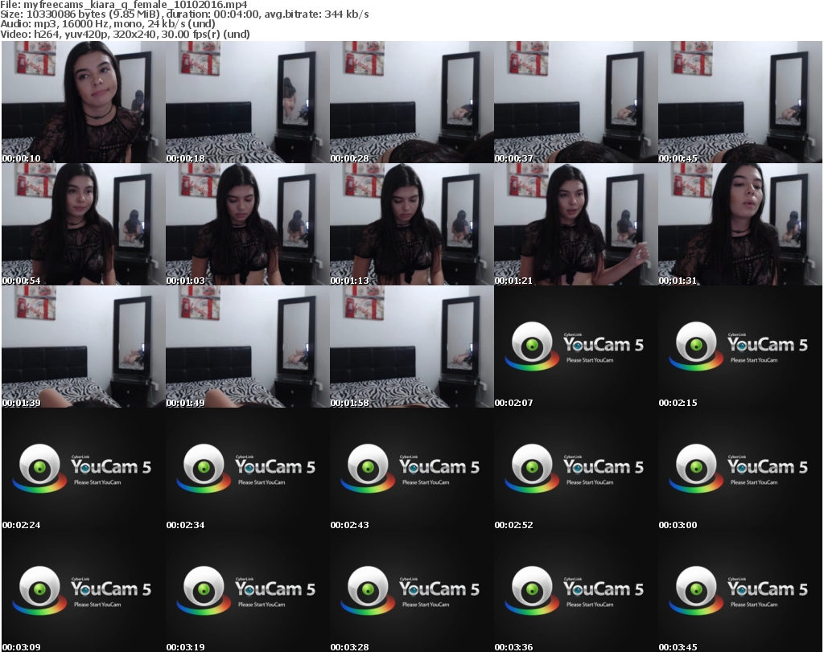This screenshot has height=652, width=824.
Task: Choose the thumbnail stamped 00:01:31
Action: click(x=740, y=224)
